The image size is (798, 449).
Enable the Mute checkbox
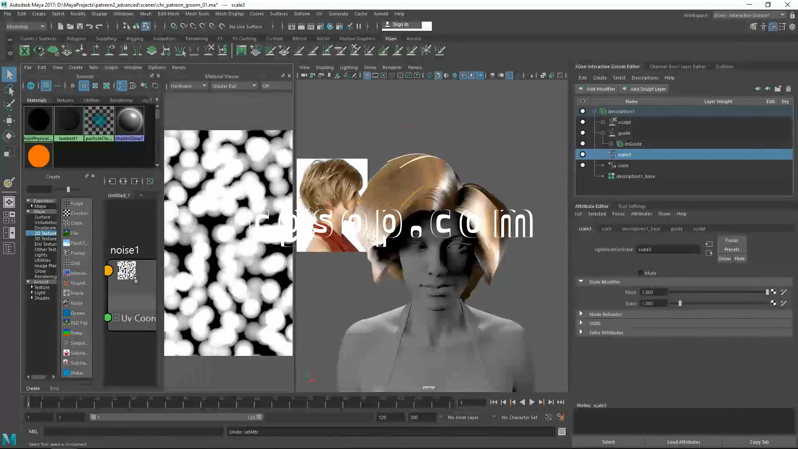click(640, 273)
